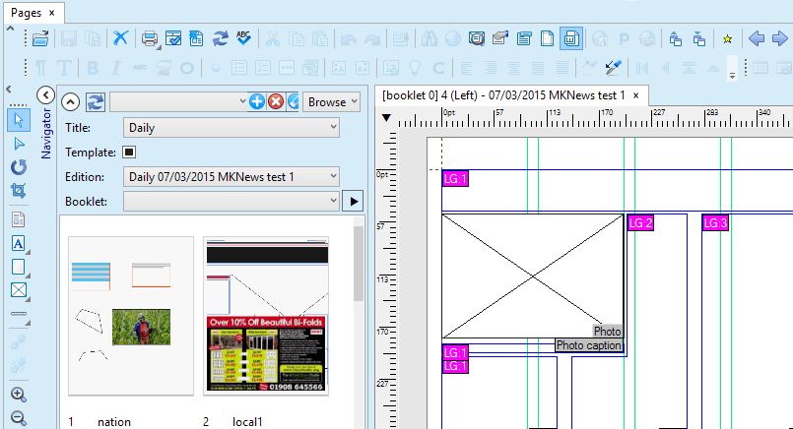793x429 pixels.
Task: Click the send backward layers icon
Action: [699, 38]
